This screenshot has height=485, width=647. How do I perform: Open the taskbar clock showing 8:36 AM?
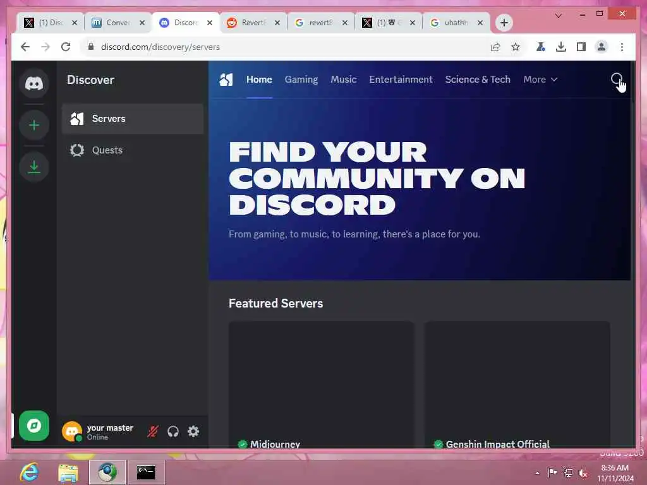coord(615,473)
